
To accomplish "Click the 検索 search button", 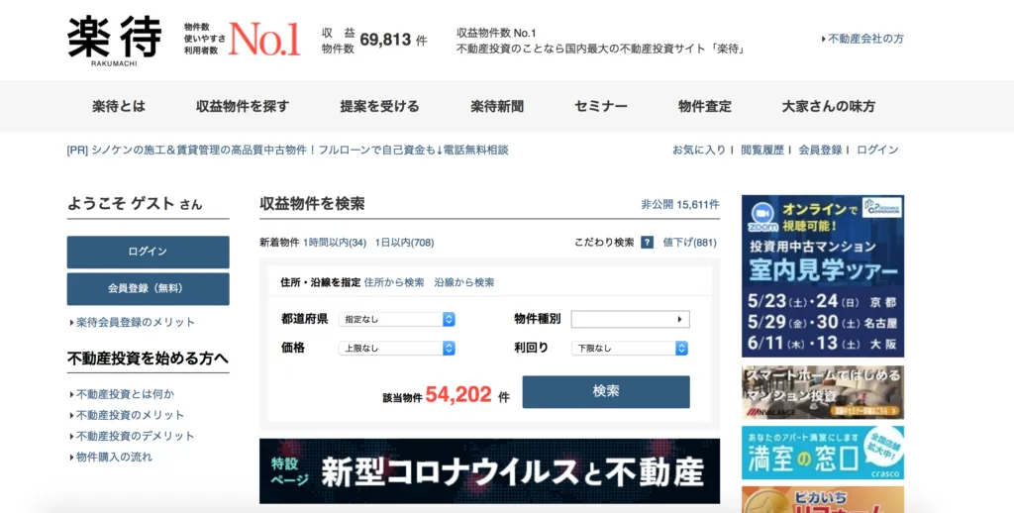I will point(606,391).
